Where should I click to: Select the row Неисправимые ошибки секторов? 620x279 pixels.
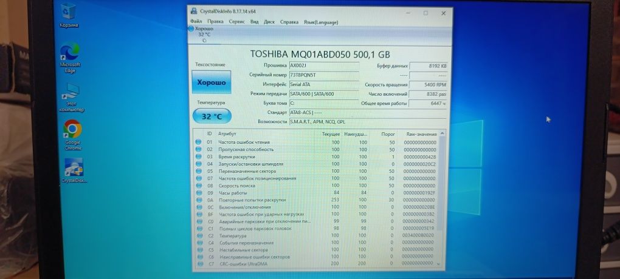316,257
